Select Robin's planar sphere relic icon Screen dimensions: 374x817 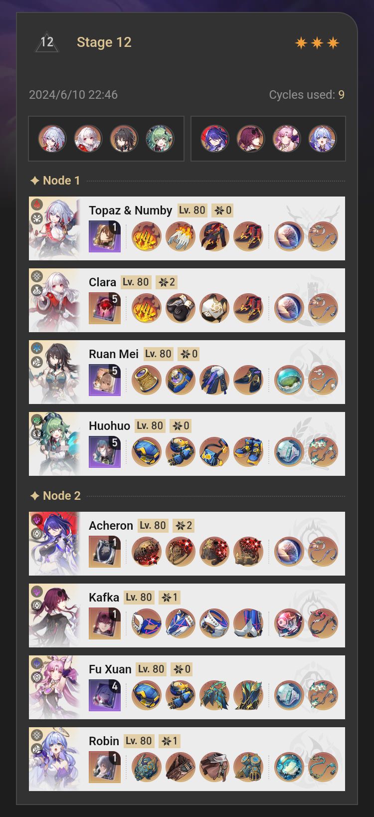coord(289,767)
